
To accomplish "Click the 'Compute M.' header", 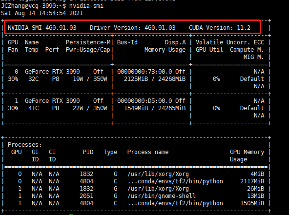I will pos(247,50).
